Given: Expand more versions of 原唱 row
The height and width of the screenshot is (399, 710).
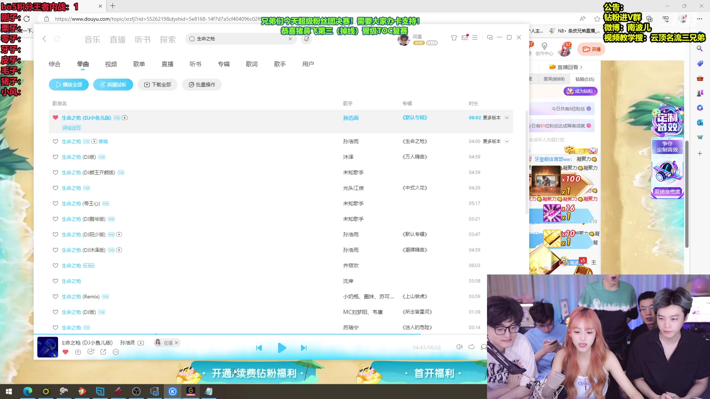Looking at the screenshot, I should pyautogui.click(x=507, y=141).
